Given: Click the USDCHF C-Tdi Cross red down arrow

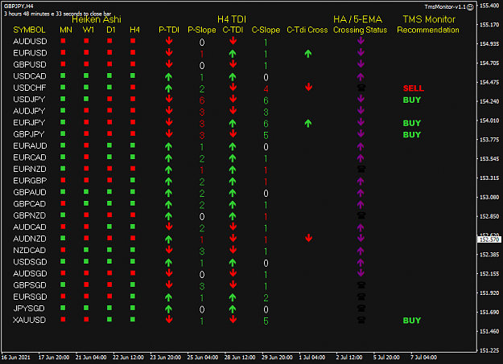Looking at the screenshot, I should tap(308, 87).
